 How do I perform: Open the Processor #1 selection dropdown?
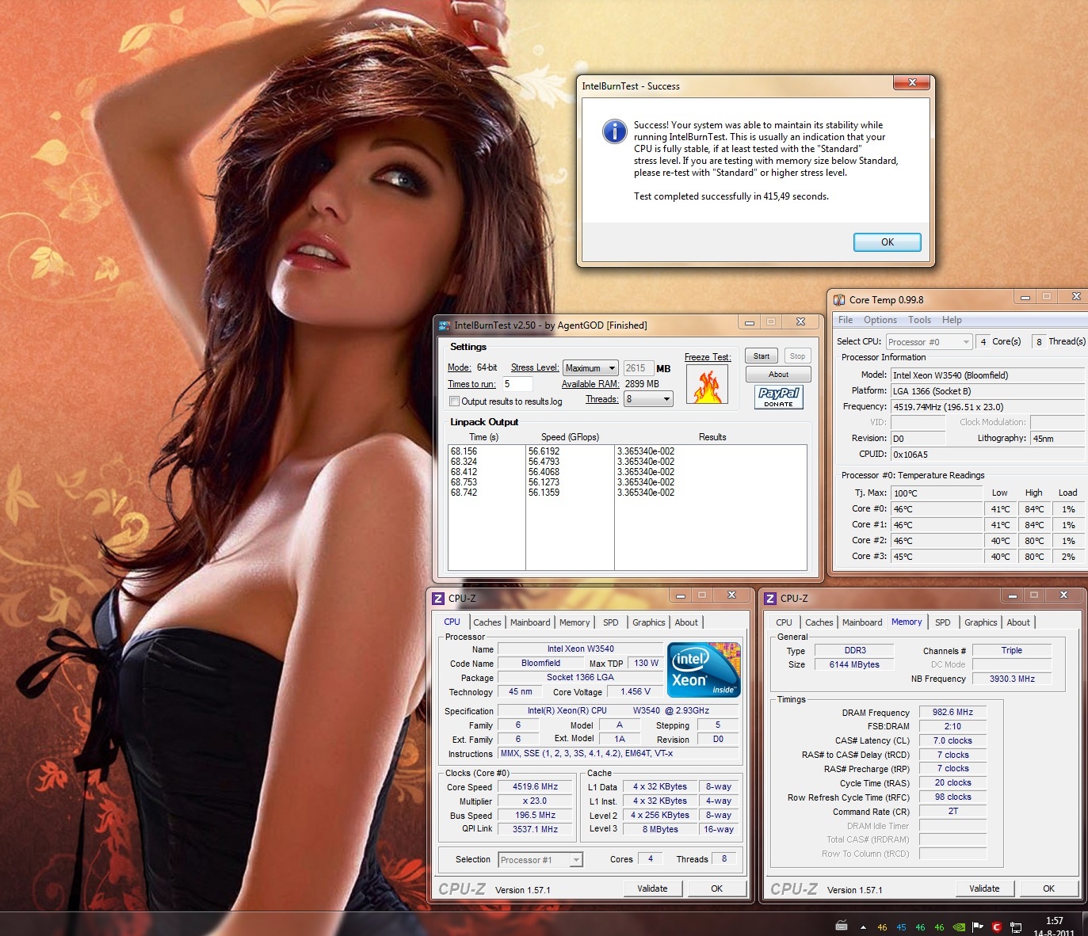click(540, 860)
